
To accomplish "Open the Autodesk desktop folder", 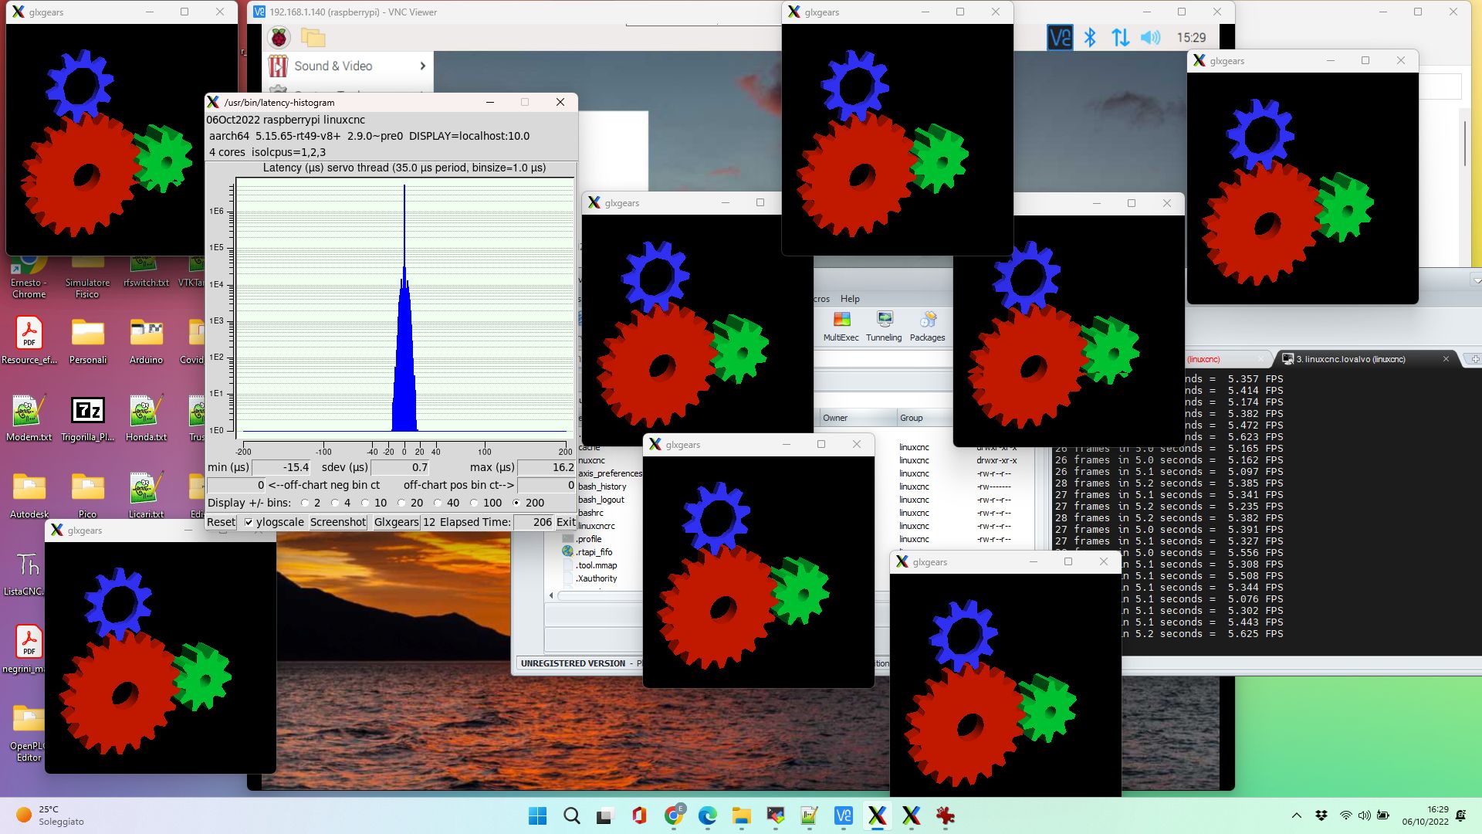I will tap(29, 496).
